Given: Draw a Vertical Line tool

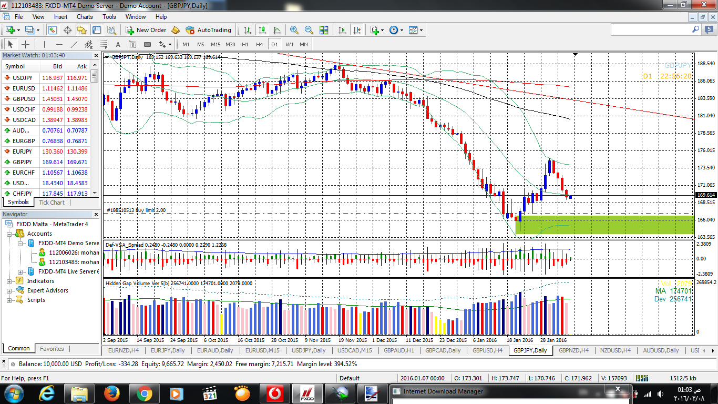Looking at the screenshot, I should tap(44, 44).
